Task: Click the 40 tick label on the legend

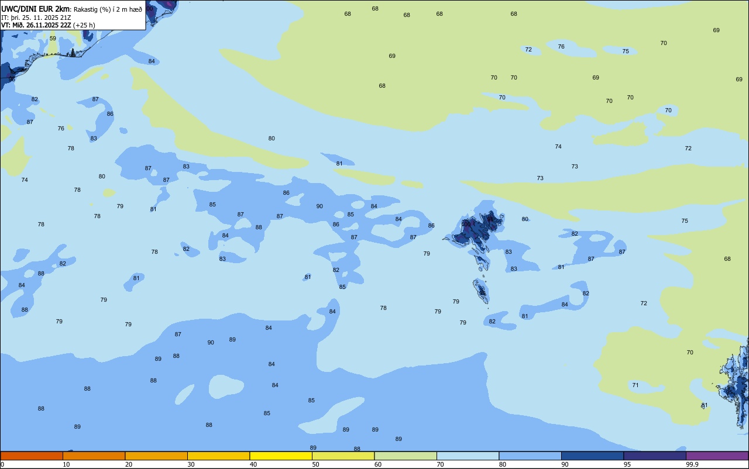Action: [253, 464]
